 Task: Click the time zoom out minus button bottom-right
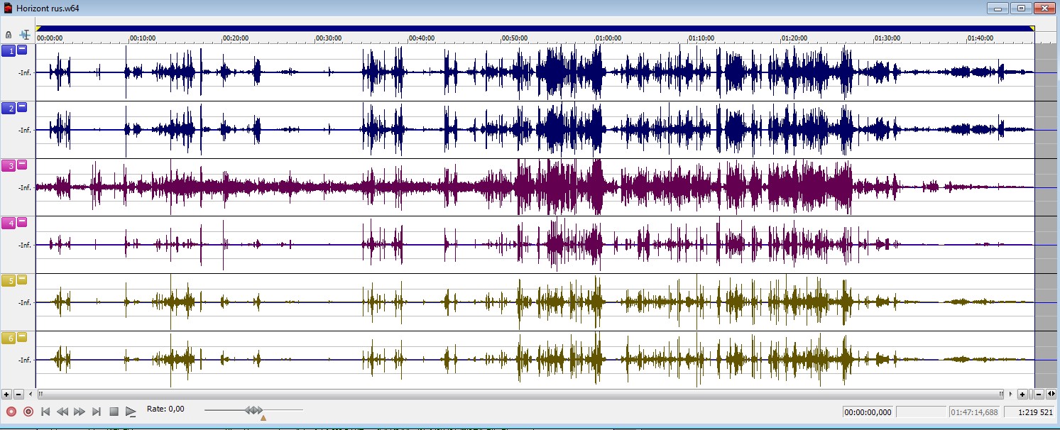[1039, 394]
